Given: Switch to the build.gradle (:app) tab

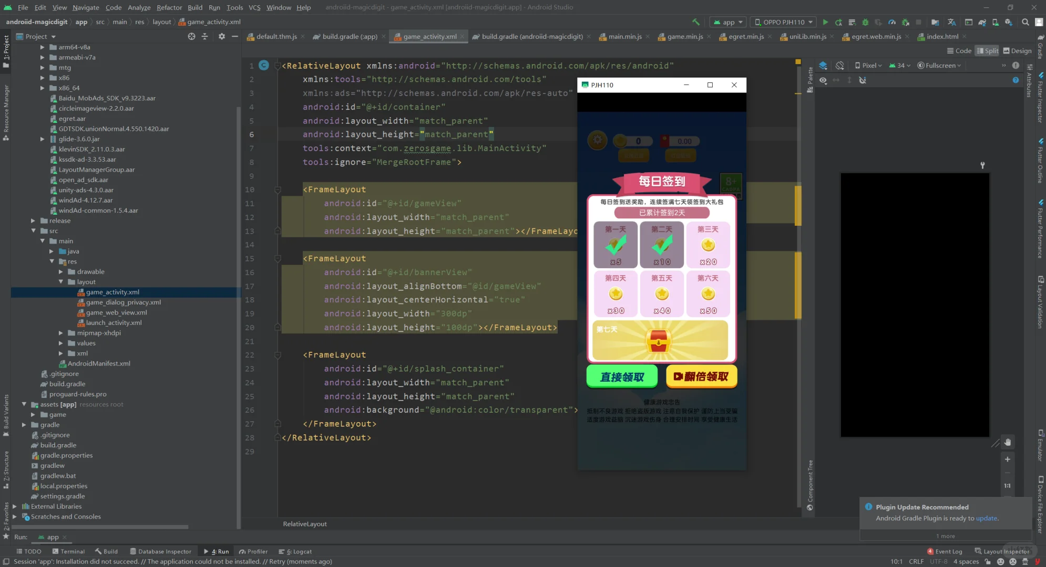Looking at the screenshot, I should tap(349, 37).
